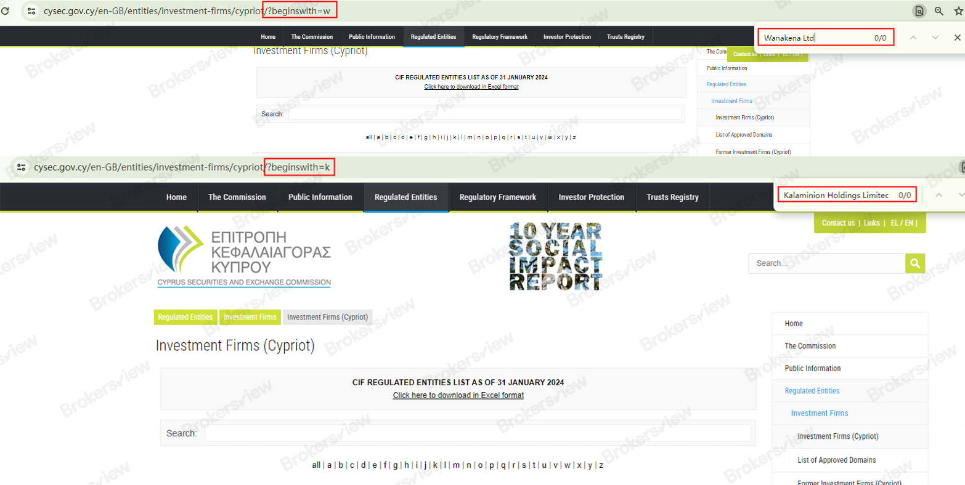Screen dimensions: 965x485
Task: Close the Wanakena Ltd find bar
Action: [x=957, y=38]
